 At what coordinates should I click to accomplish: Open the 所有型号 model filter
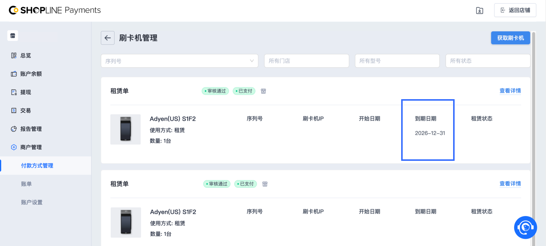397,61
